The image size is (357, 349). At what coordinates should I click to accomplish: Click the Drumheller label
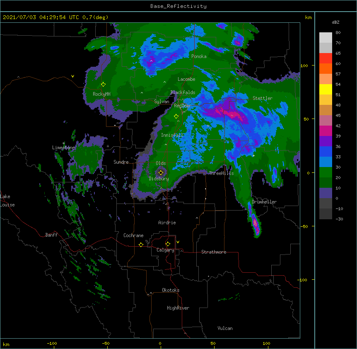[264, 202]
